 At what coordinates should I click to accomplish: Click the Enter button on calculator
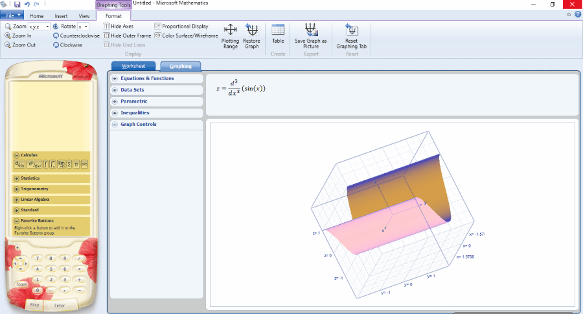60,306
